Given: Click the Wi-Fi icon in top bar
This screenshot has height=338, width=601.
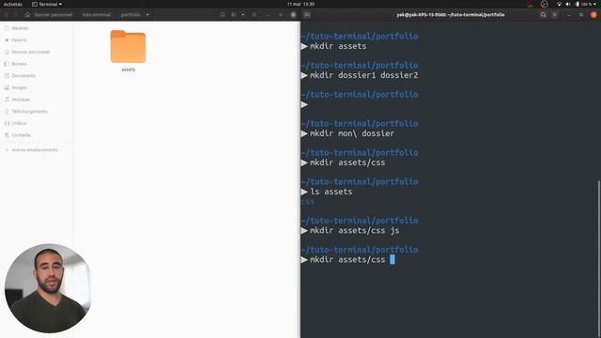Looking at the screenshot, I should [559, 4].
